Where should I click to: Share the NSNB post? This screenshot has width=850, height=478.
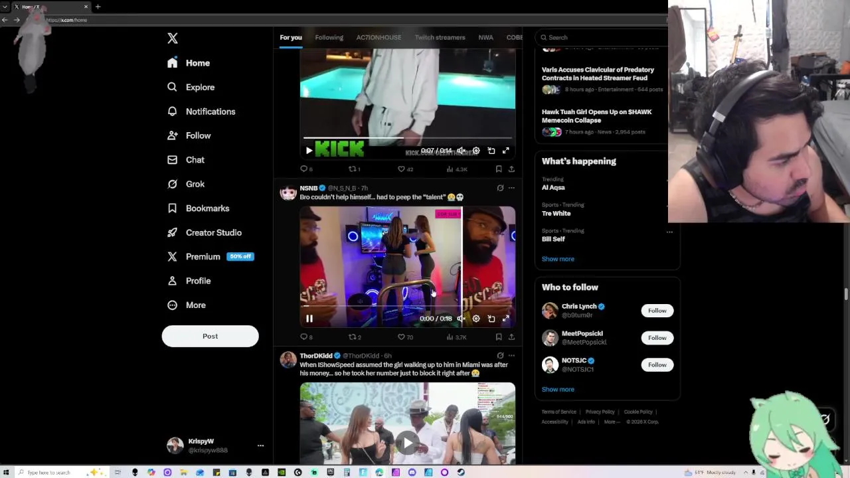[511, 337]
